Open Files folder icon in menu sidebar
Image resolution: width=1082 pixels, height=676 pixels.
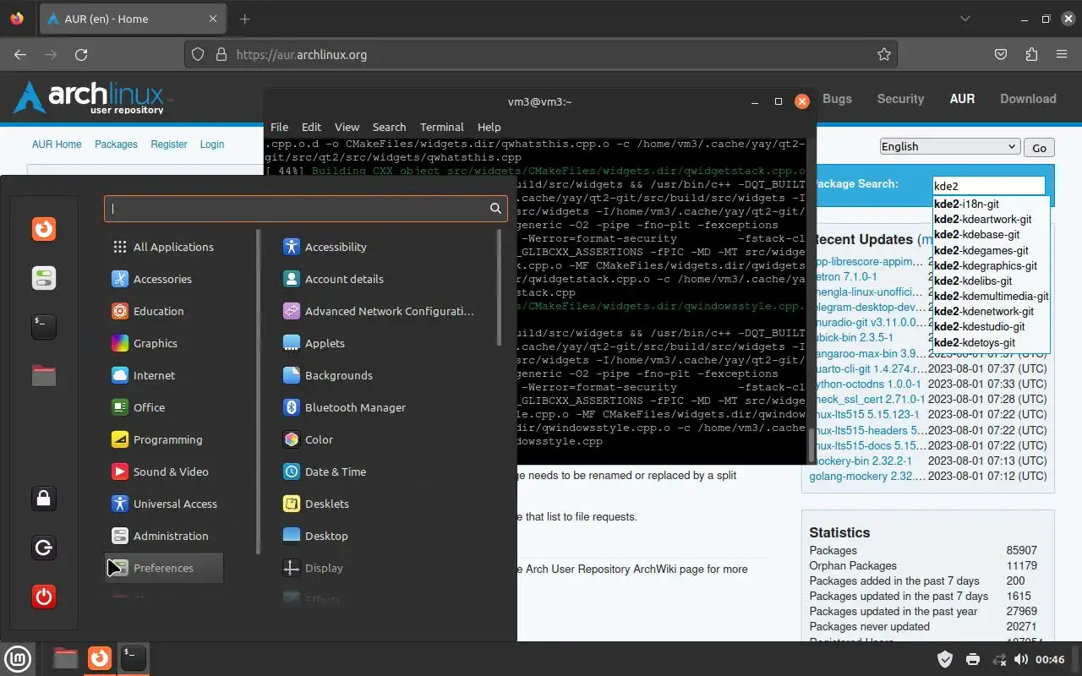tap(44, 376)
